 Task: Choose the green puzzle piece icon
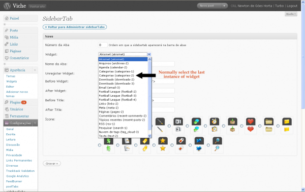click(x=109, y=145)
